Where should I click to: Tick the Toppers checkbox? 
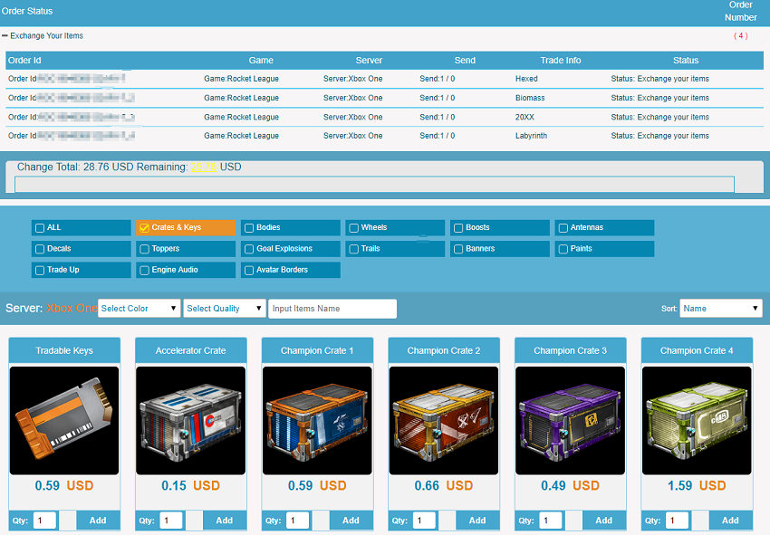[144, 249]
